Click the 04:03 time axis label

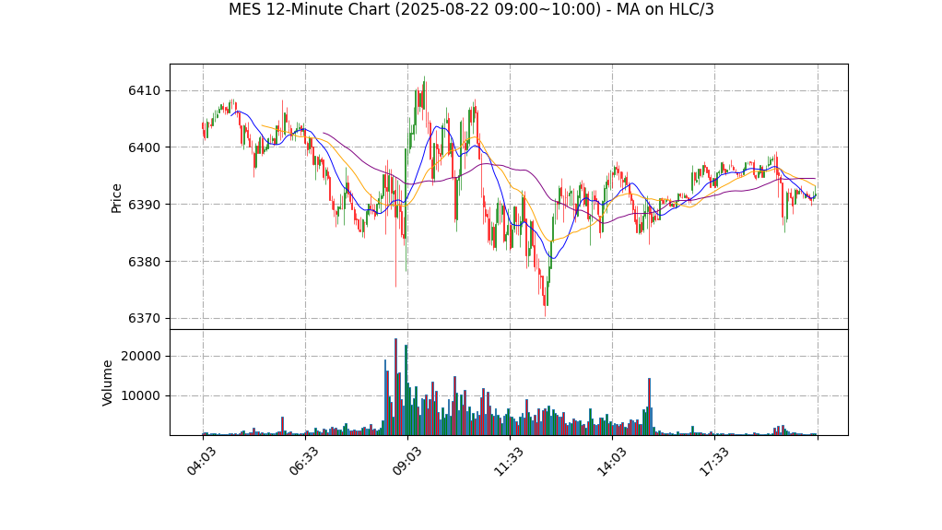click(x=201, y=462)
